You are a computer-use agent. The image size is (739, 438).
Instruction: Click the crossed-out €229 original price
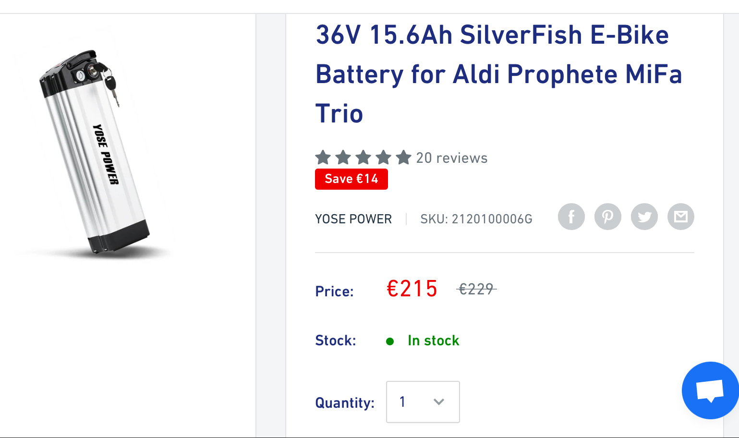[x=476, y=289]
